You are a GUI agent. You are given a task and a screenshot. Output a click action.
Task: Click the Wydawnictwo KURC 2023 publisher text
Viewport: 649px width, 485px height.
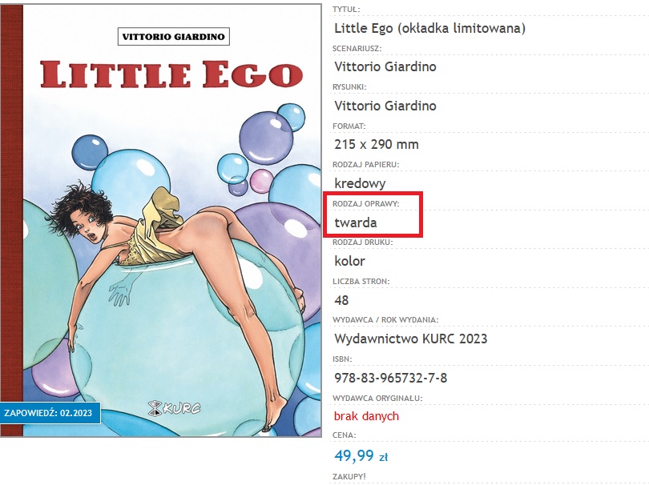[x=410, y=339]
